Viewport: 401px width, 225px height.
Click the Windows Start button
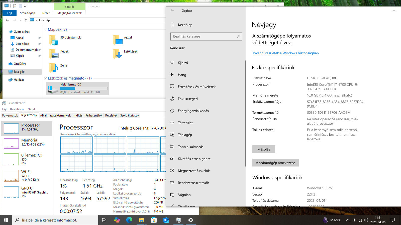pos(6,220)
